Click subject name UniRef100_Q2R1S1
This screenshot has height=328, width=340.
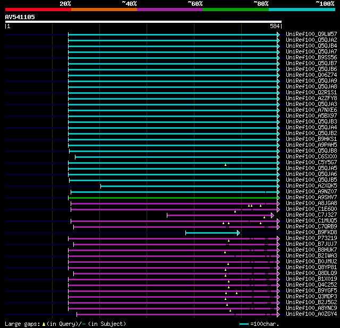(311, 93)
